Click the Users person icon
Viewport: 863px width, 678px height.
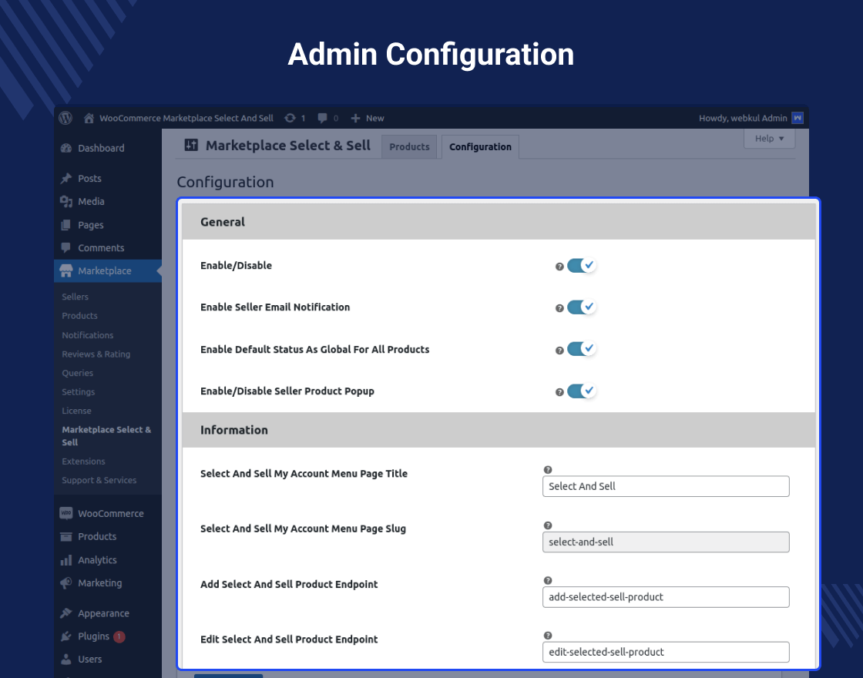point(66,659)
